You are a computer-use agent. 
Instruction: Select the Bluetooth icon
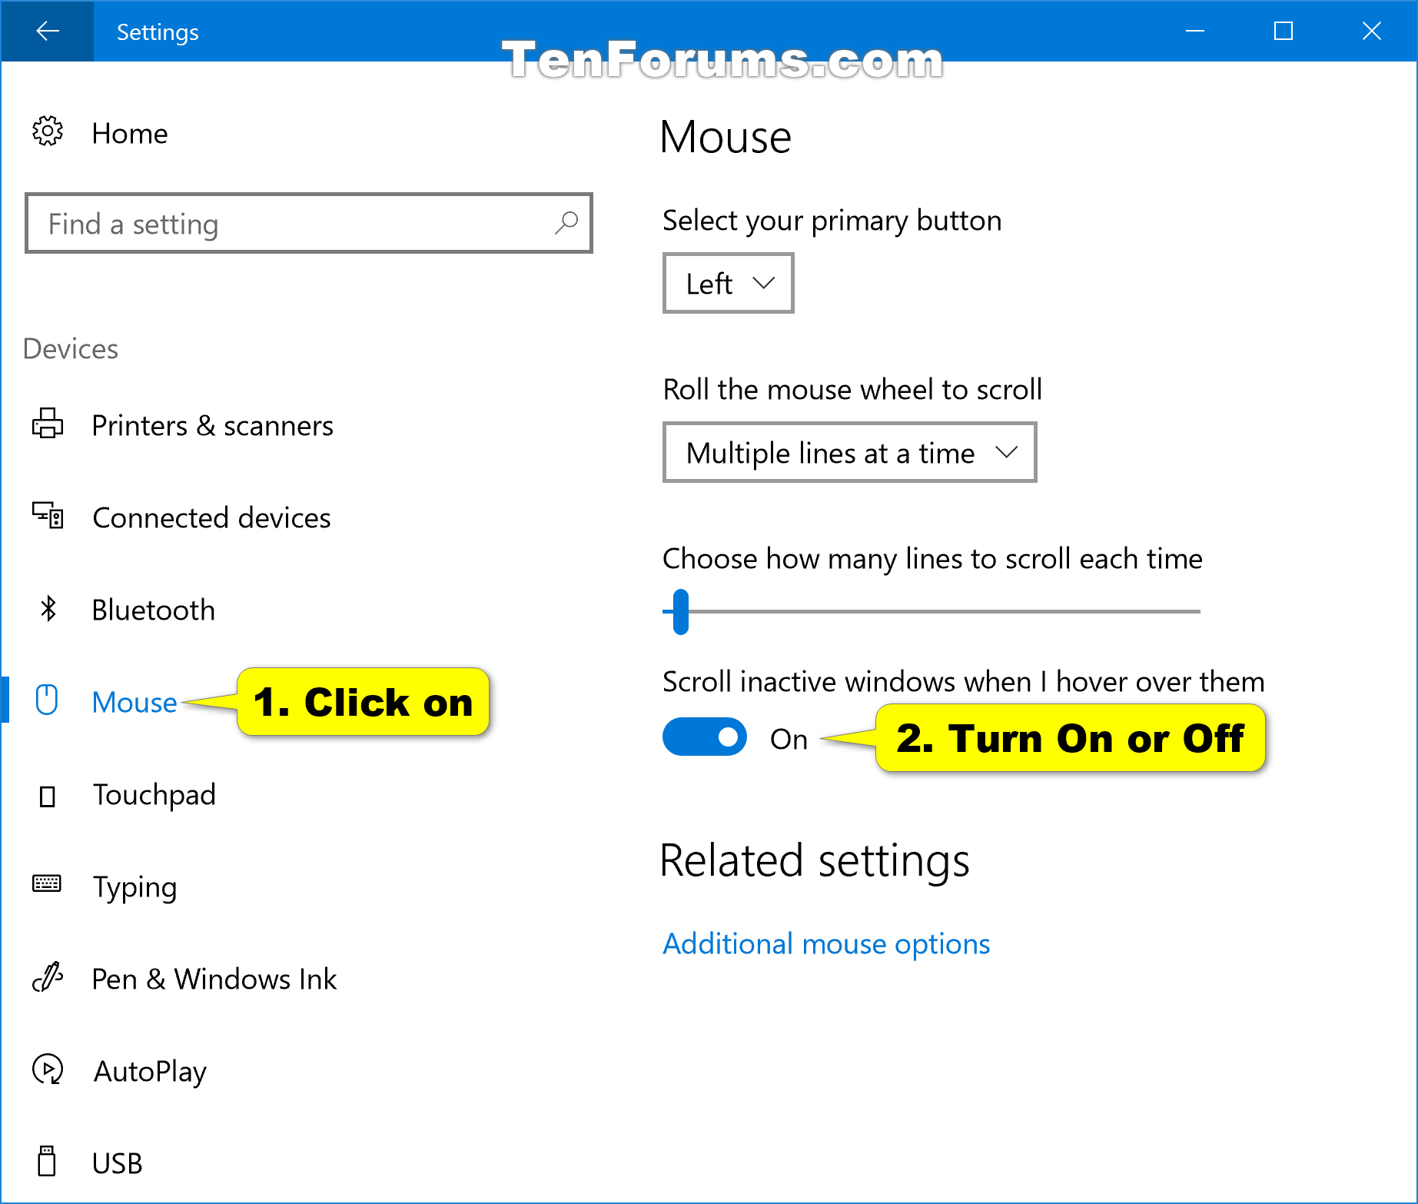48,609
